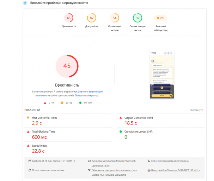
Task: Select the Cumulative Layout Shift 0 value
Action: pyautogui.click(x=126, y=137)
